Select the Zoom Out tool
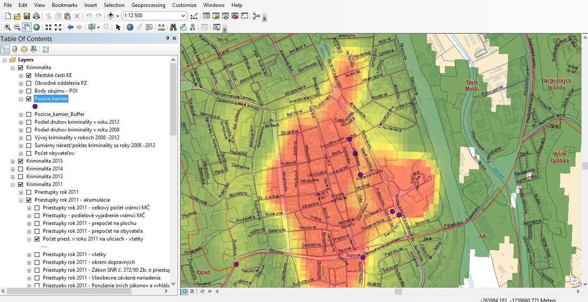Image resolution: width=588 pixels, height=302 pixels. (x=17, y=27)
